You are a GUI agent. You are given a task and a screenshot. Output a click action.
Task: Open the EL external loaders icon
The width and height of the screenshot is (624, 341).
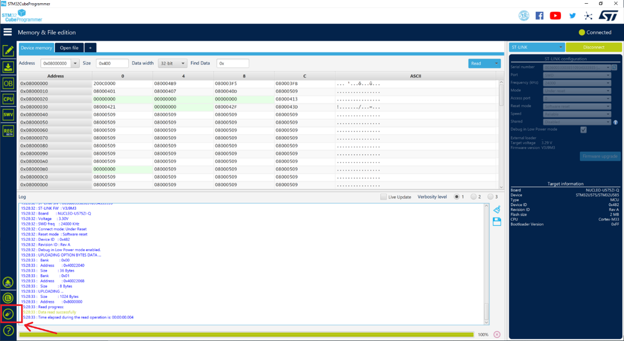click(x=8, y=298)
